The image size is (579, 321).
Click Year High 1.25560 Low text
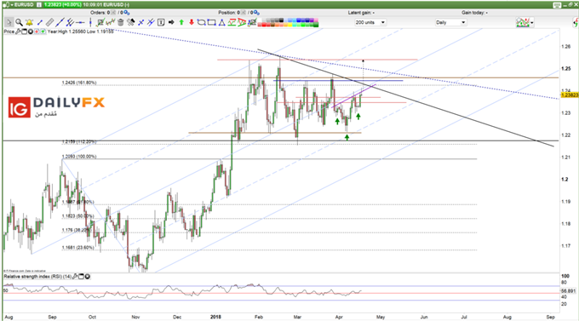tap(80, 32)
